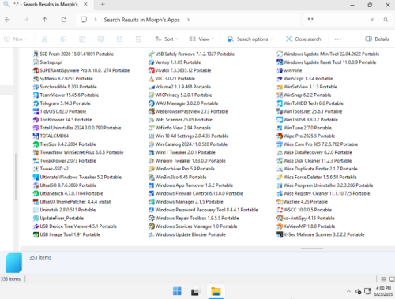Select Startup.cpl file name
The image size is (395, 299).
(x=51, y=62)
